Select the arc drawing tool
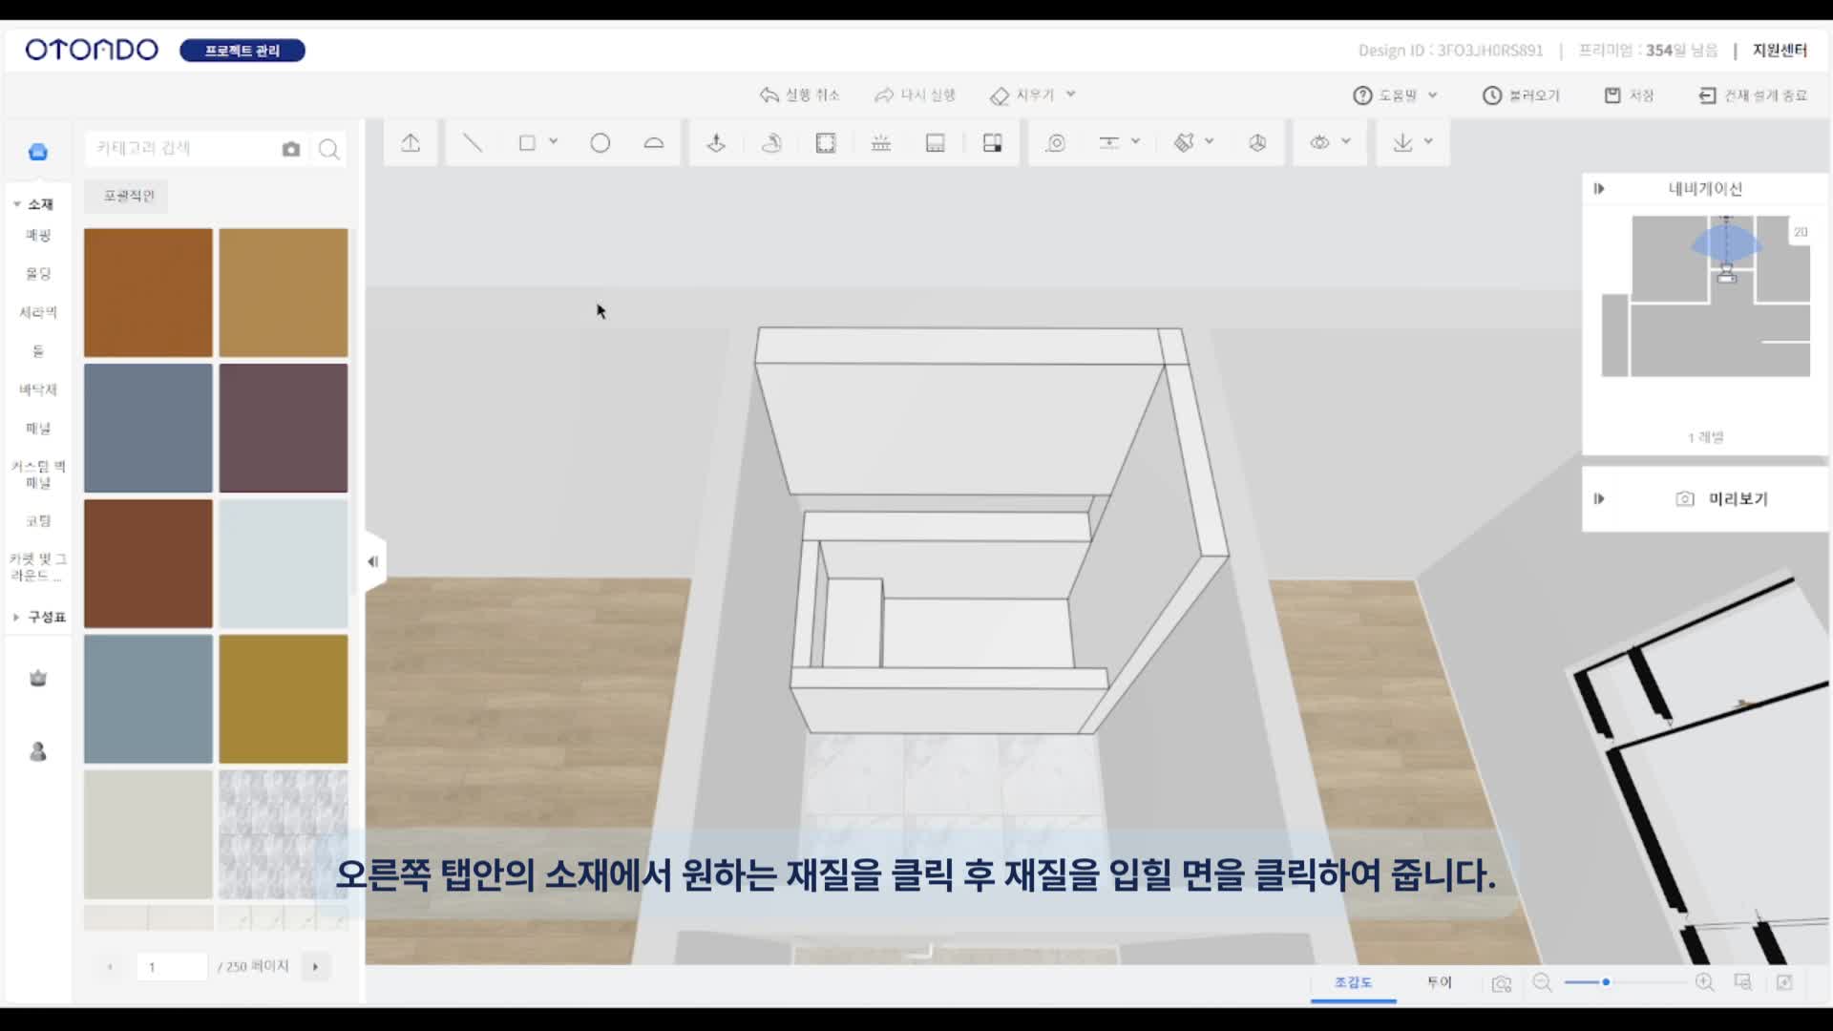The image size is (1833, 1031). 654,143
